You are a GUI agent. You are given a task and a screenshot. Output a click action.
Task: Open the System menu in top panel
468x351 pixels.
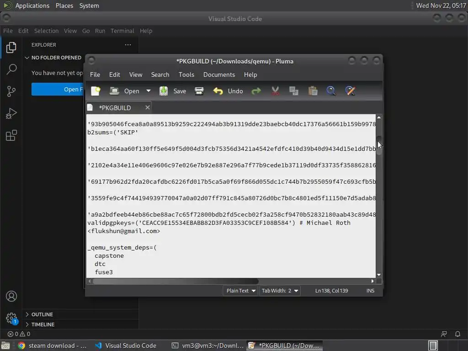(x=89, y=5)
